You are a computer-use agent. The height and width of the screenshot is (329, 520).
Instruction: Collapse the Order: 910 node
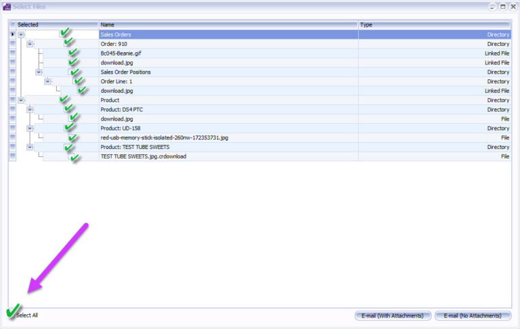coord(30,43)
